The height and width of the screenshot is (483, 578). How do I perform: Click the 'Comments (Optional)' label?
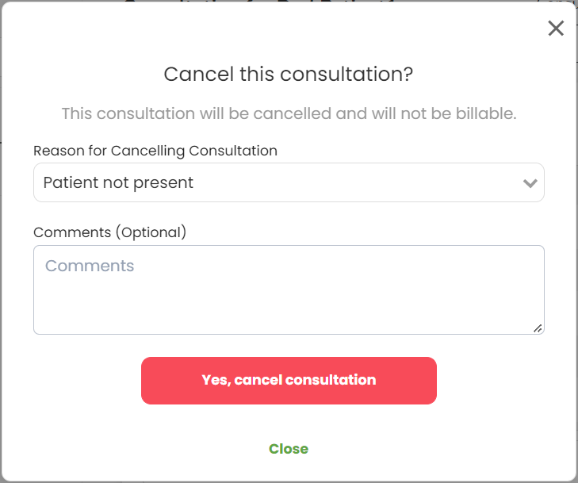(x=109, y=232)
